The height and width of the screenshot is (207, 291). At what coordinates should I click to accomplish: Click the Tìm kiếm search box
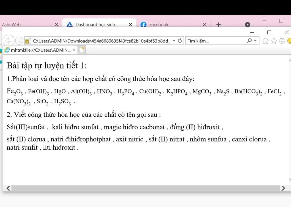216,41
